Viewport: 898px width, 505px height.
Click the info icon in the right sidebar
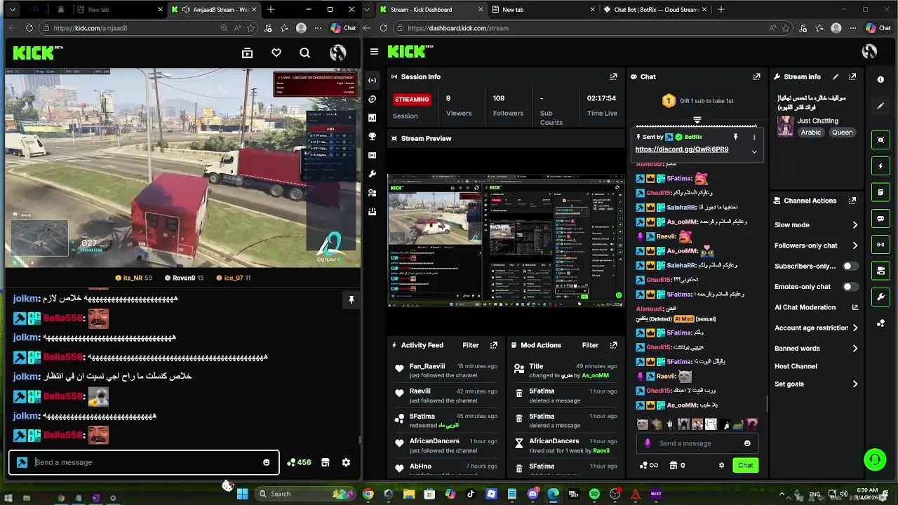[880, 79]
